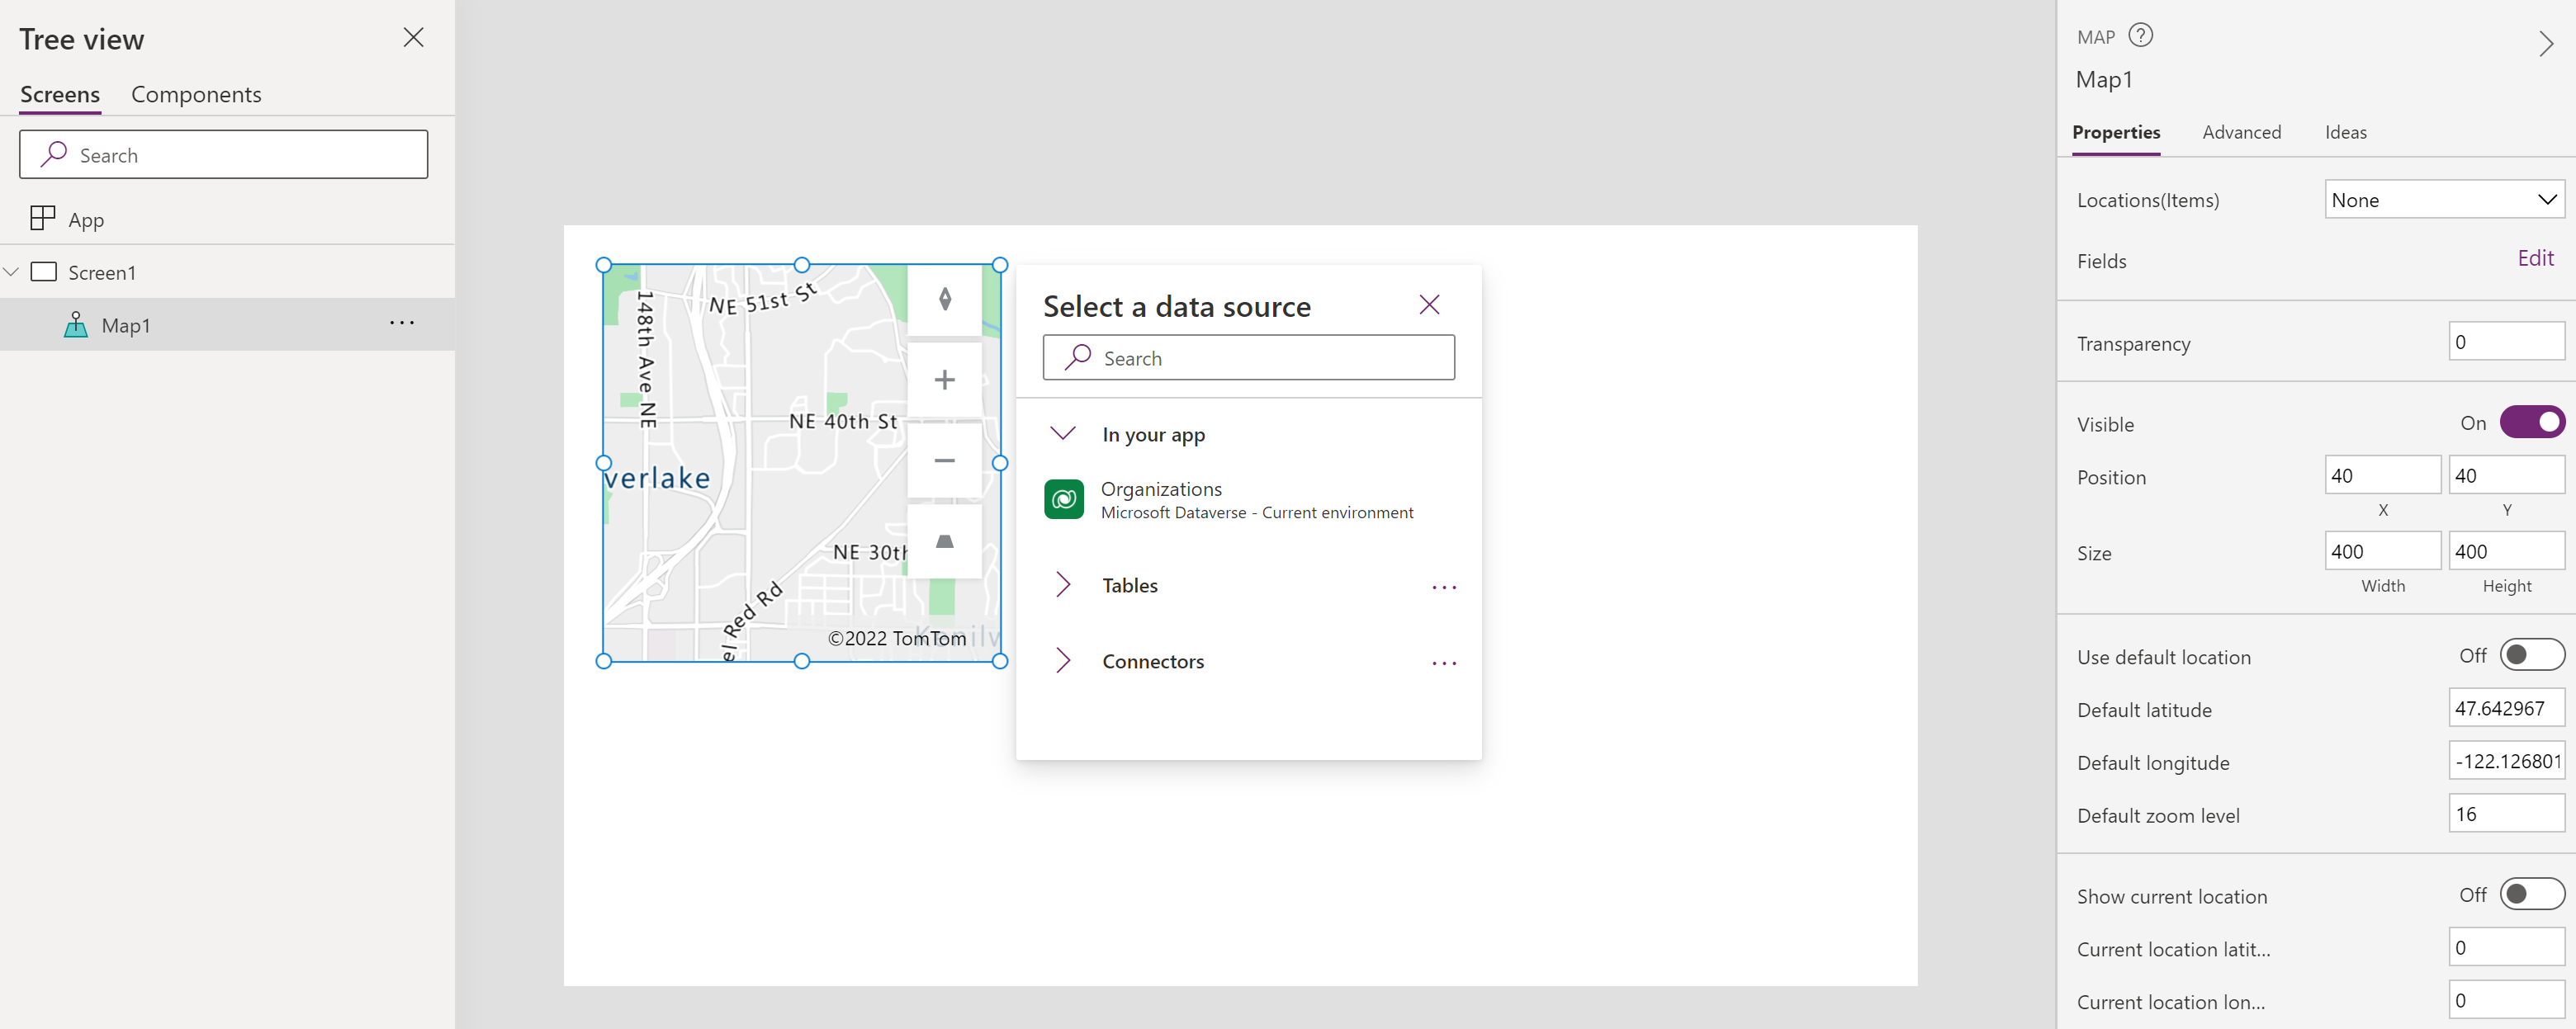Expand the Connectors section in data source
The width and height of the screenshot is (2576, 1029).
click(x=1064, y=660)
